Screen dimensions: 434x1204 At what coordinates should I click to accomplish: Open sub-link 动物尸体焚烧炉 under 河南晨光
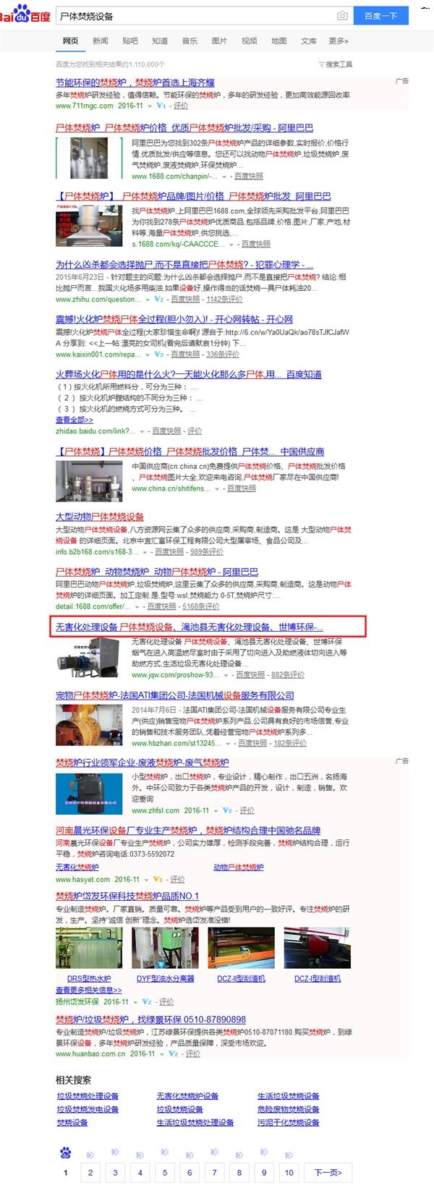coord(239,867)
